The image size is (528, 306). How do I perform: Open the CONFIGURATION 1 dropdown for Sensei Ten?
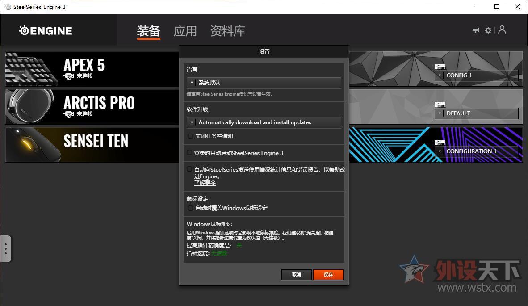coord(477,151)
